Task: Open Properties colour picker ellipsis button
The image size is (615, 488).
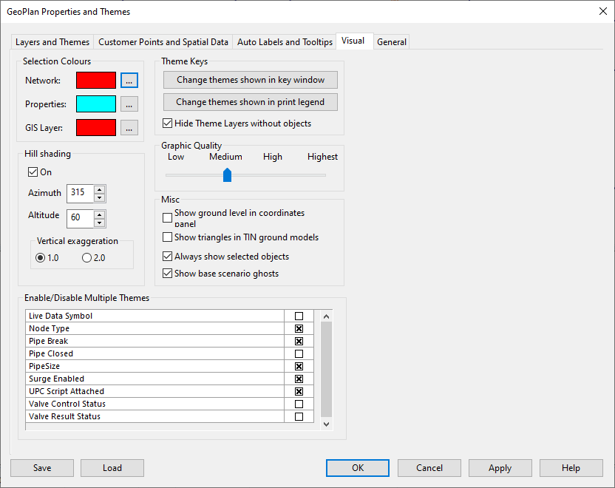Action: [x=129, y=104]
